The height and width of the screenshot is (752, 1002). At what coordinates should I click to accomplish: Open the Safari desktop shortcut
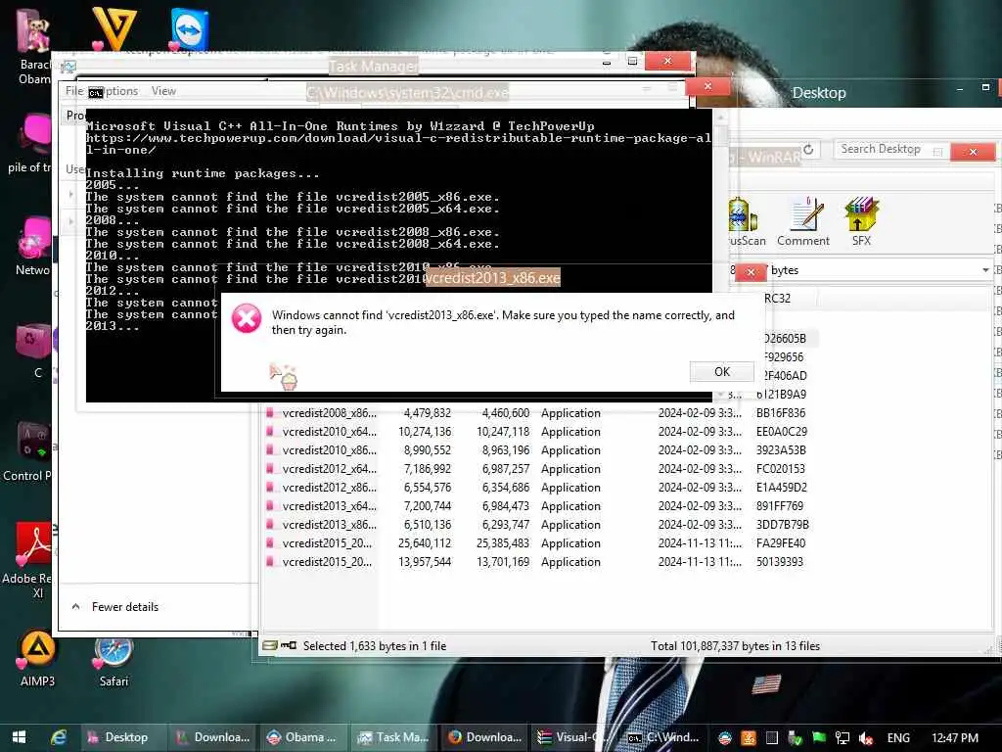(114, 660)
